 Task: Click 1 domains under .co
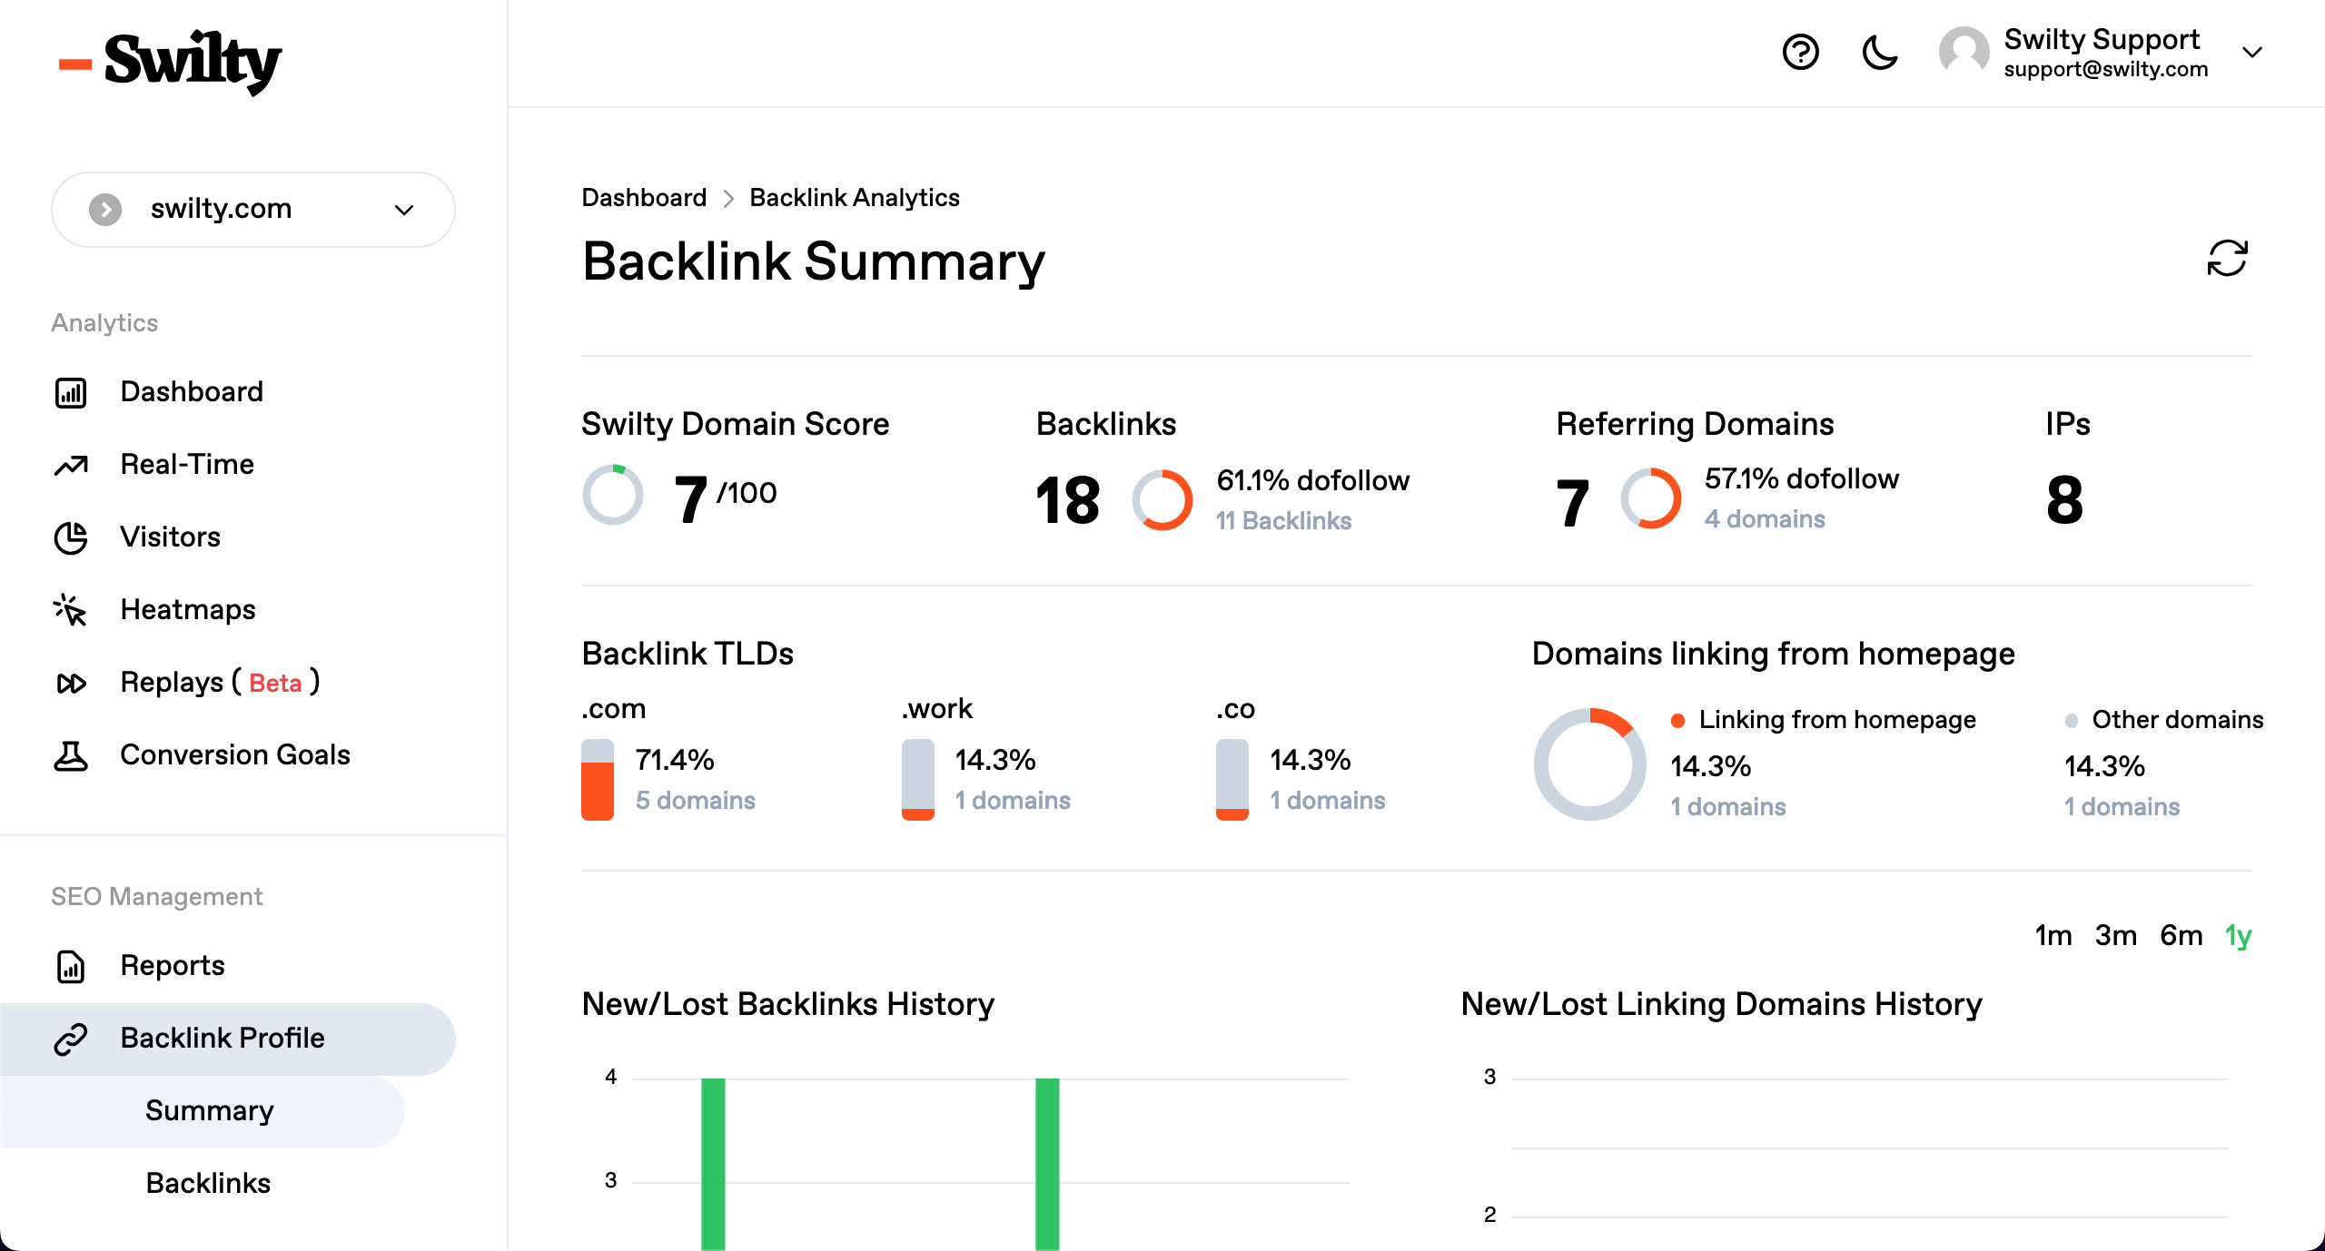tap(1328, 801)
